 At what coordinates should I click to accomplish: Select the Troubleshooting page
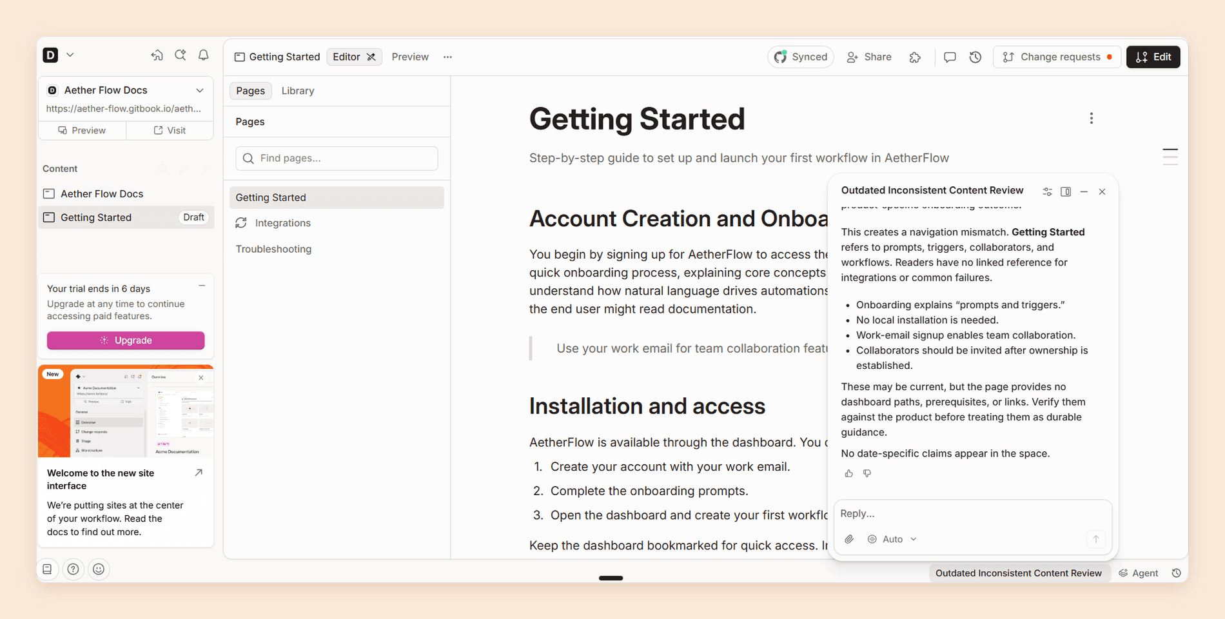tap(273, 249)
